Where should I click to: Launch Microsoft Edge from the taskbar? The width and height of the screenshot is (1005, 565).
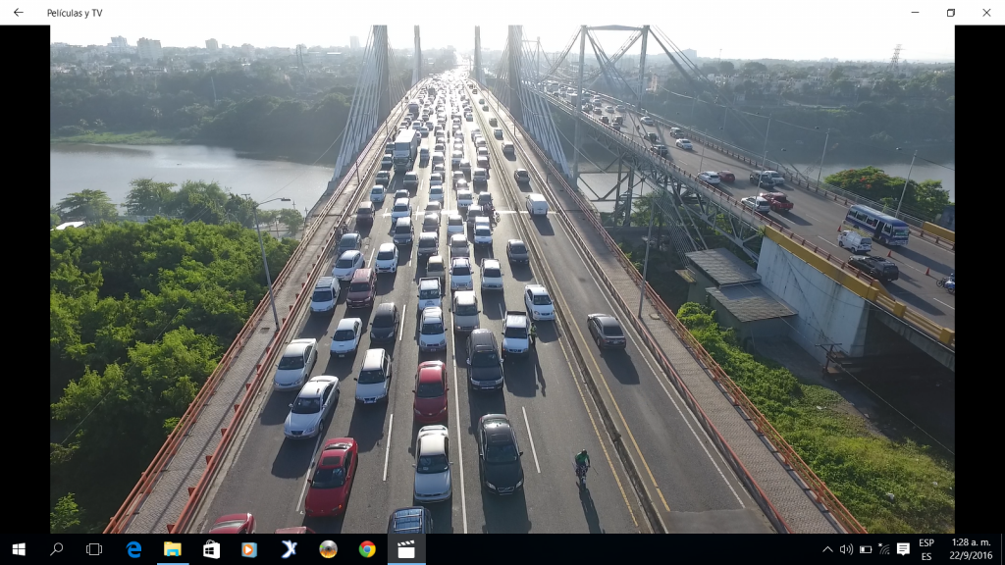click(x=133, y=549)
